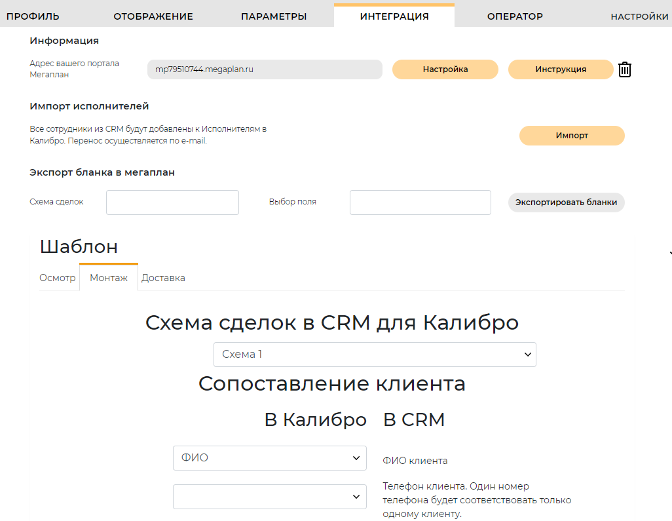Click the Информация heading
Viewport: 672px width, 521px height.
[64, 41]
